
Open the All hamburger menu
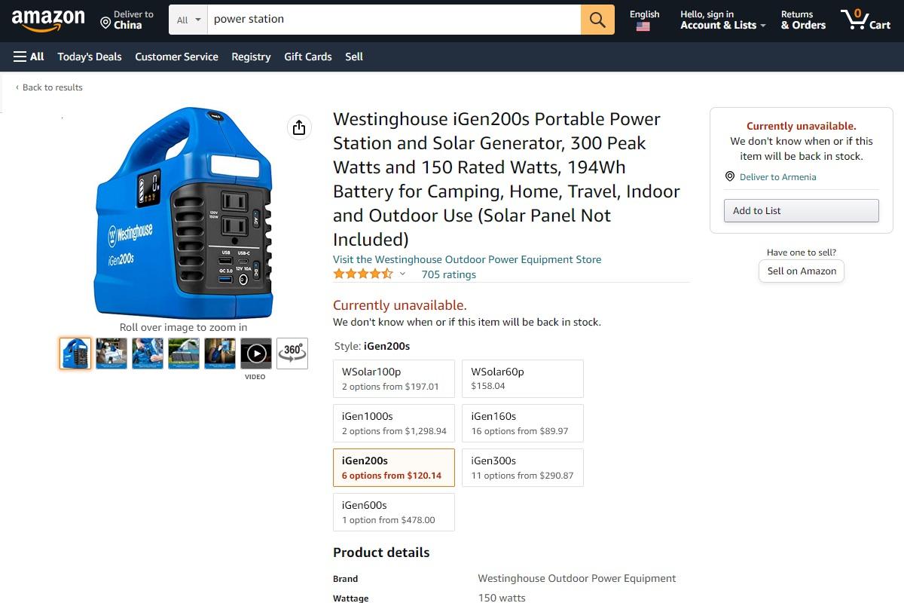pos(29,57)
